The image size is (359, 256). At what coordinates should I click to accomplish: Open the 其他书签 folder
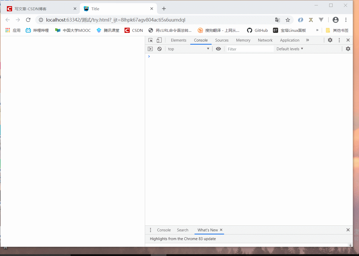point(337,30)
